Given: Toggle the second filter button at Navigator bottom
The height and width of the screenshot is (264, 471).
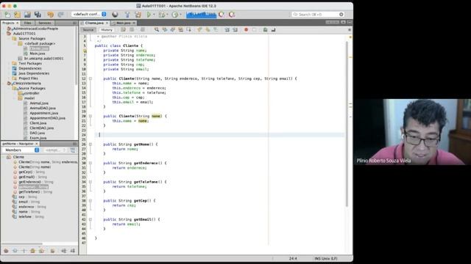Looking at the screenshot, I should [15, 251].
